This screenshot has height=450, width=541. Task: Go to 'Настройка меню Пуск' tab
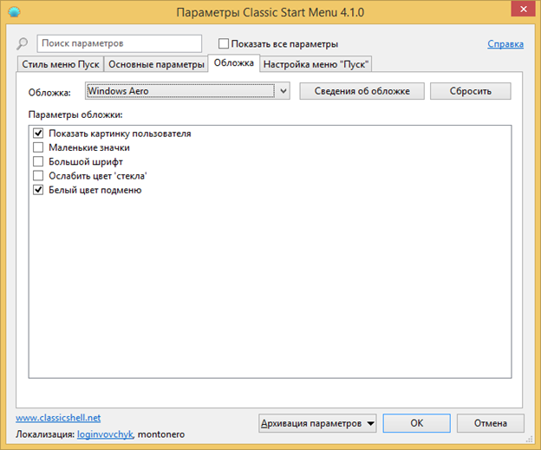point(316,64)
